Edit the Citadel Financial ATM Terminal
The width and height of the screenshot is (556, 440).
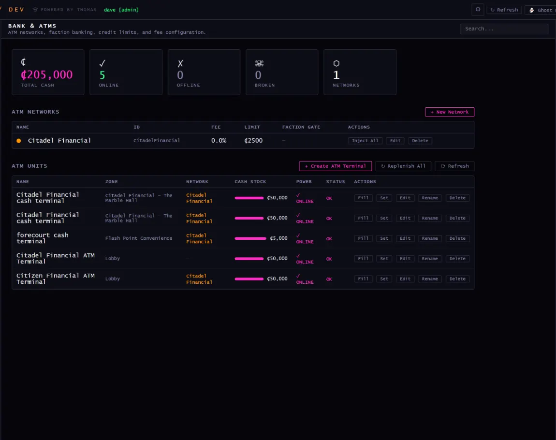(405, 259)
